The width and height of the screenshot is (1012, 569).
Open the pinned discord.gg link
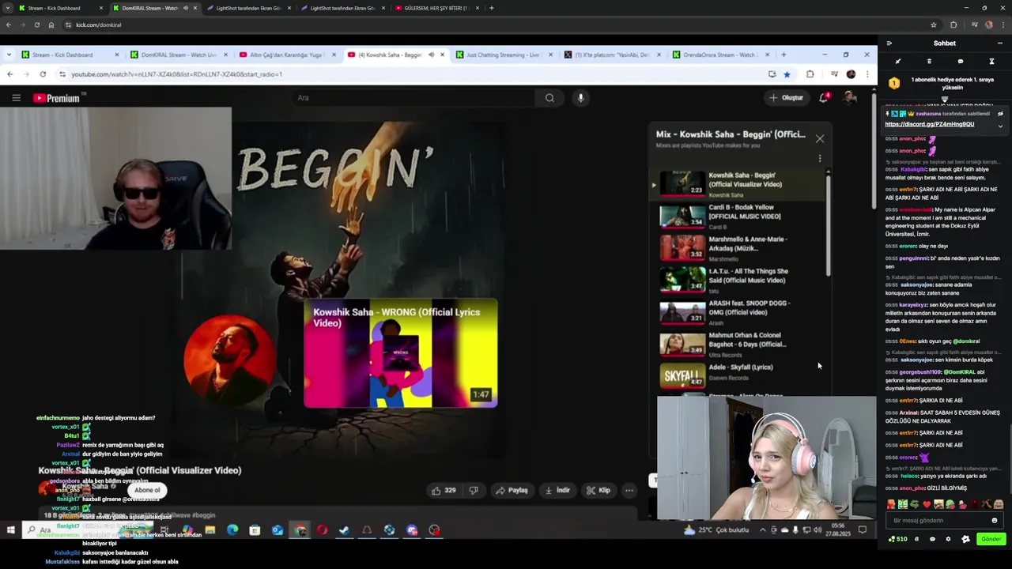click(x=929, y=124)
